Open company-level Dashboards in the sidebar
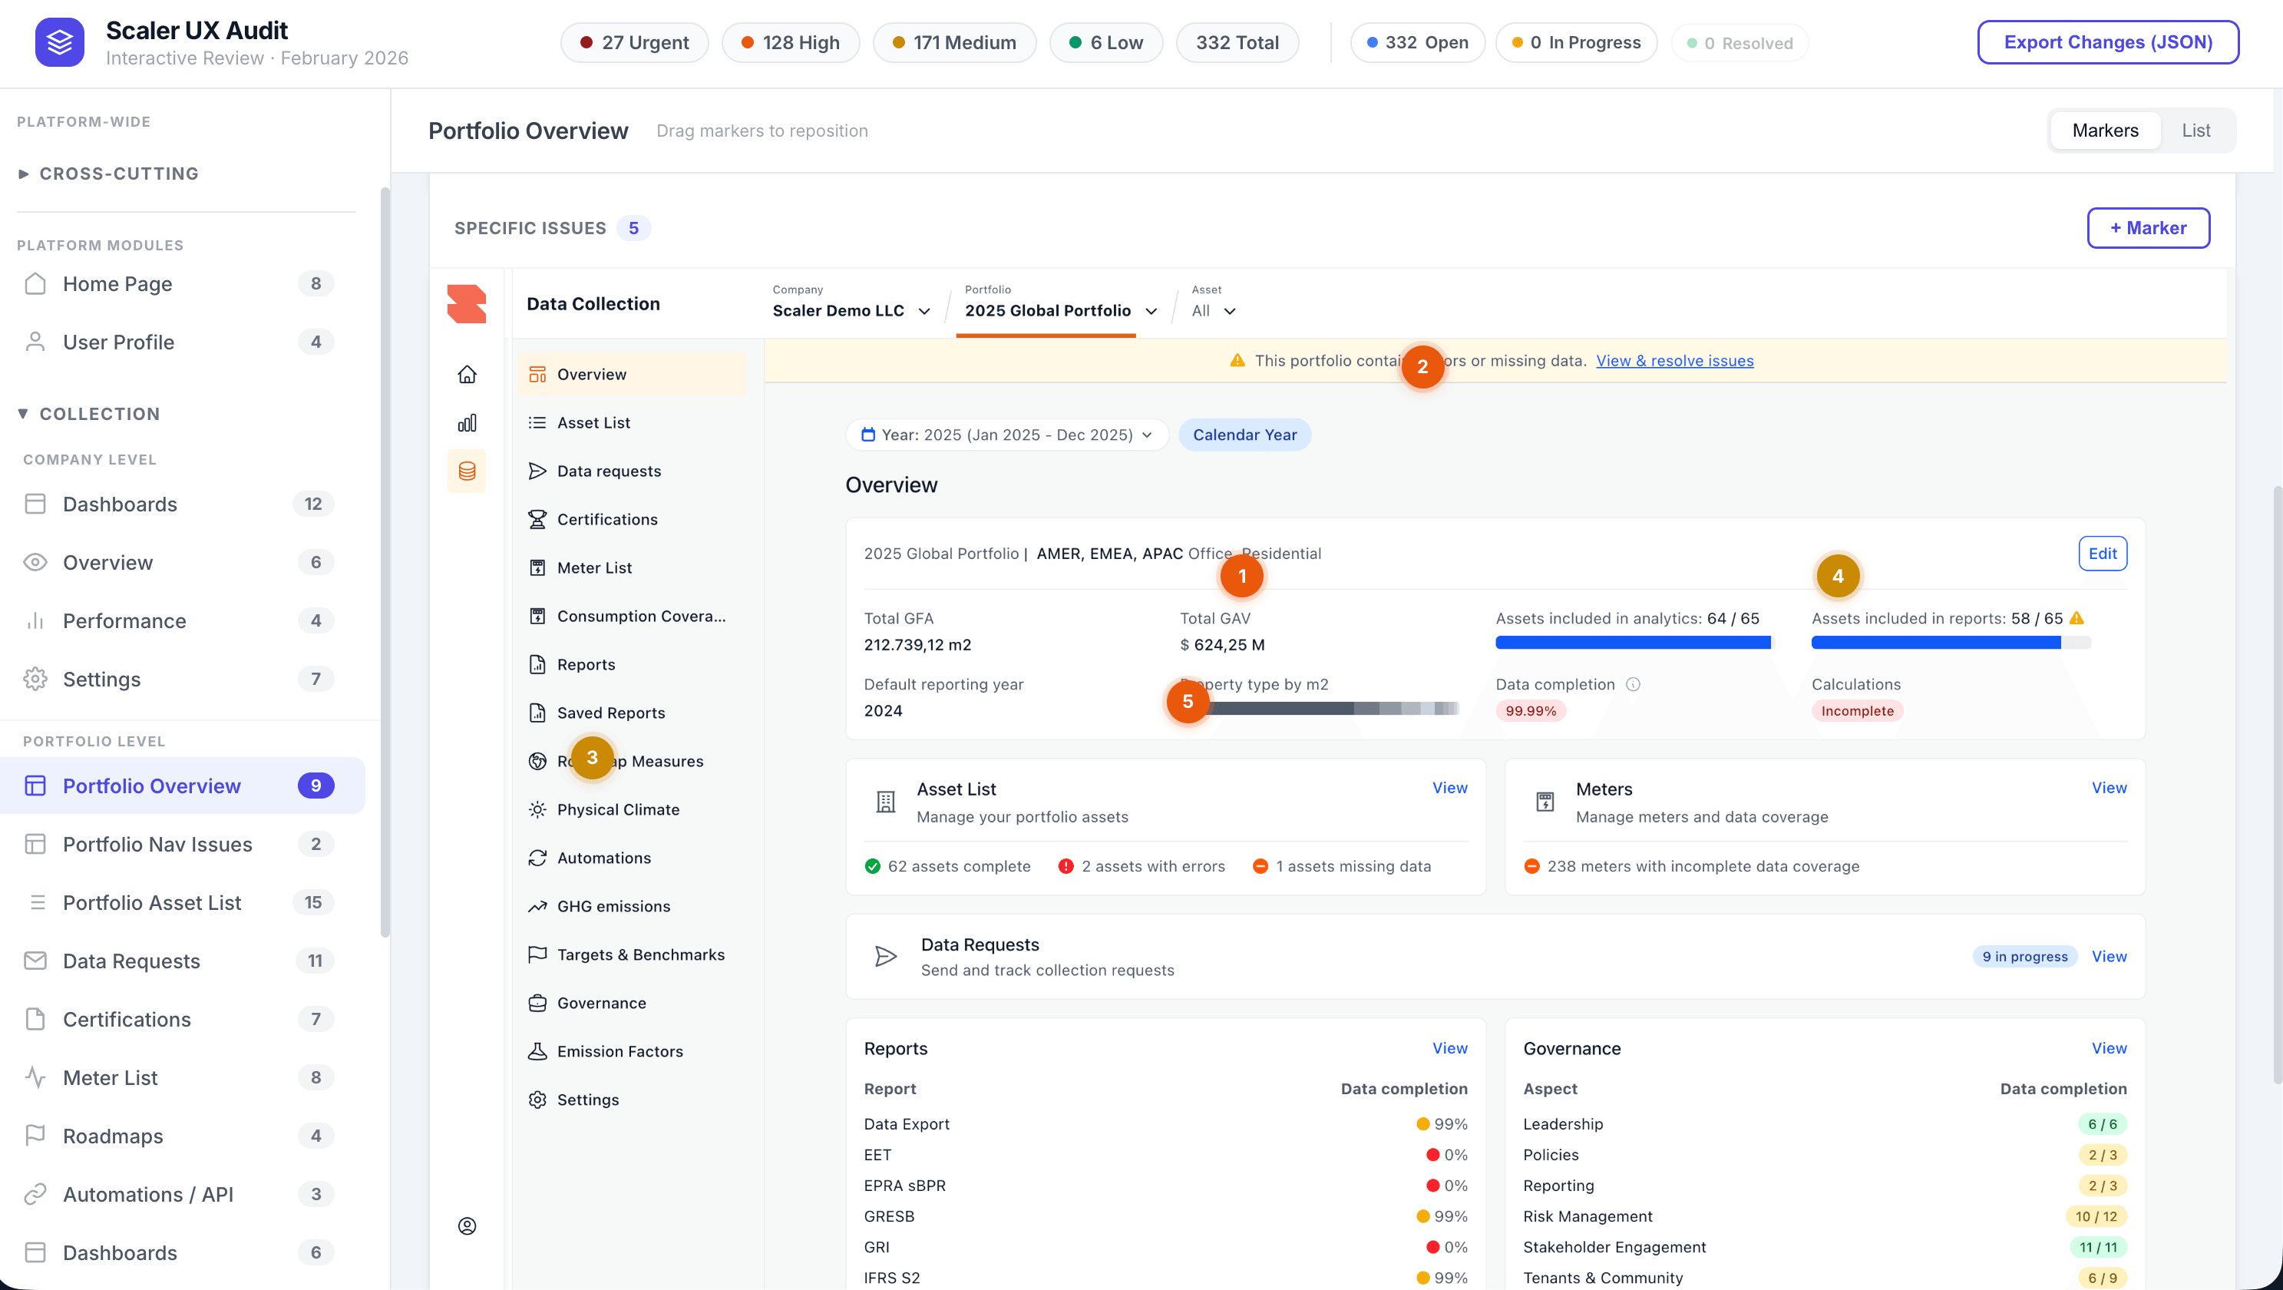This screenshot has width=2283, height=1290. 183,504
